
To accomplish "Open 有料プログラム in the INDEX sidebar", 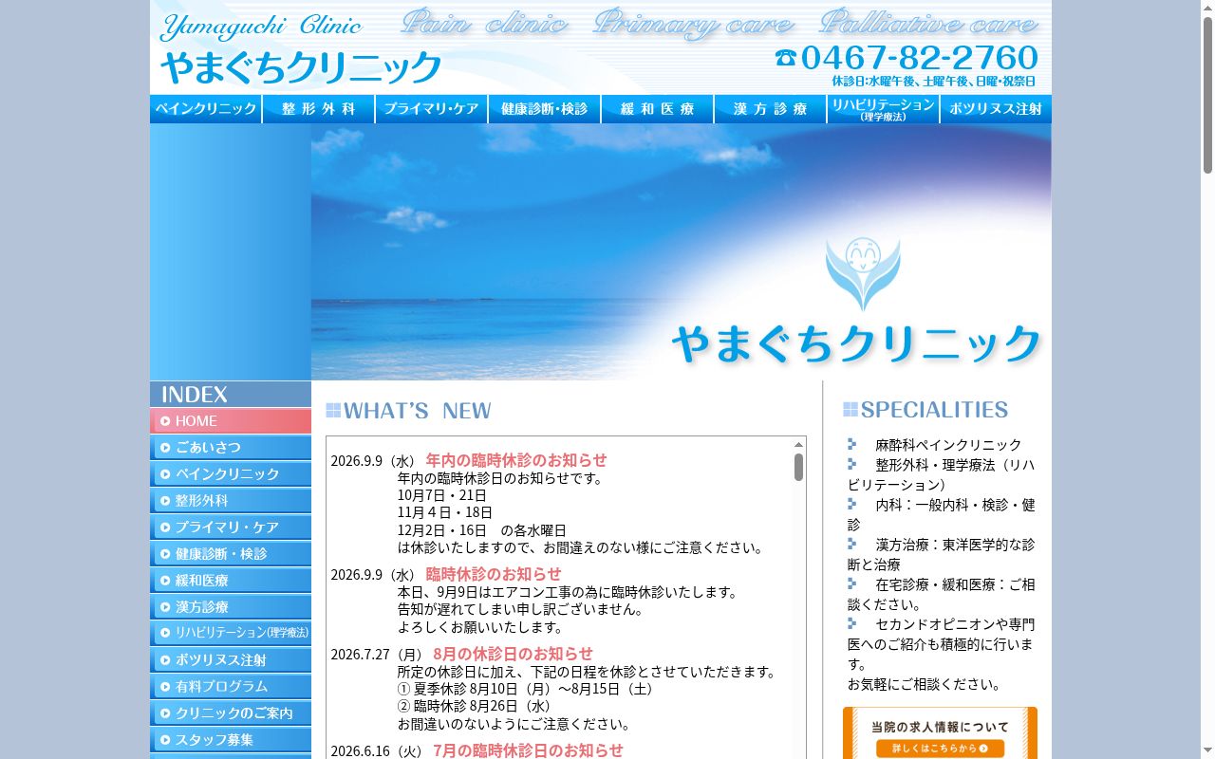I will coord(231,687).
